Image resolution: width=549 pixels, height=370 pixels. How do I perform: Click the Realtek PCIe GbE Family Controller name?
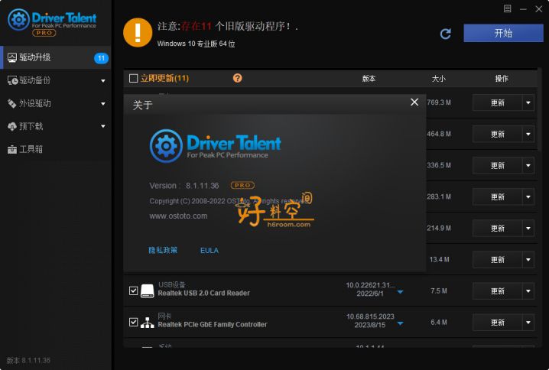point(213,324)
